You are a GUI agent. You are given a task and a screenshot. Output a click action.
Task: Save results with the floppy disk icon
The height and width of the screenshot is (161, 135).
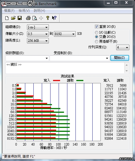[20, 18]
